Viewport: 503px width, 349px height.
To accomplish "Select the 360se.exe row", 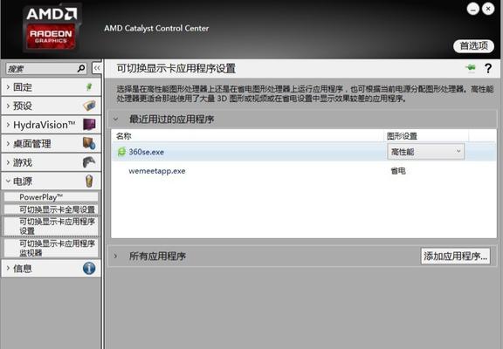I will tap(304, 152).
